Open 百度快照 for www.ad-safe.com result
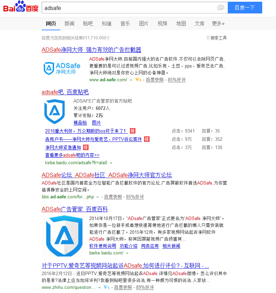This screenshot has width=276, height=293. tap(155, 80)
